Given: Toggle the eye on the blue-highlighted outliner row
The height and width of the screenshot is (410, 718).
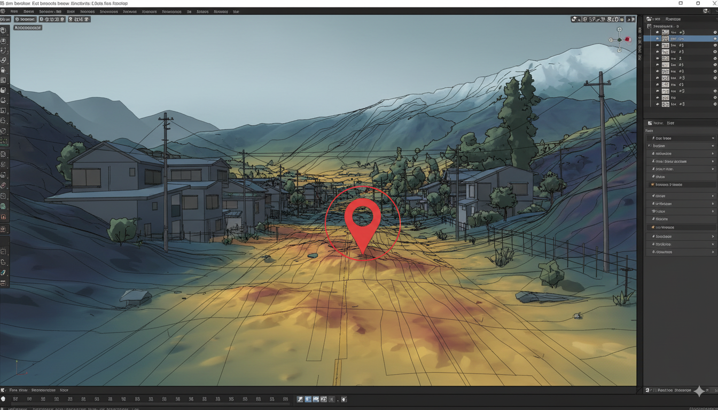Looking at the screenshot, I should 715,38.
